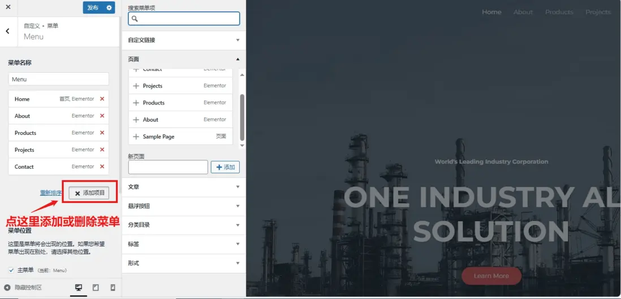
Task: Click the search magnifier icon
Action: pos(135,19)
